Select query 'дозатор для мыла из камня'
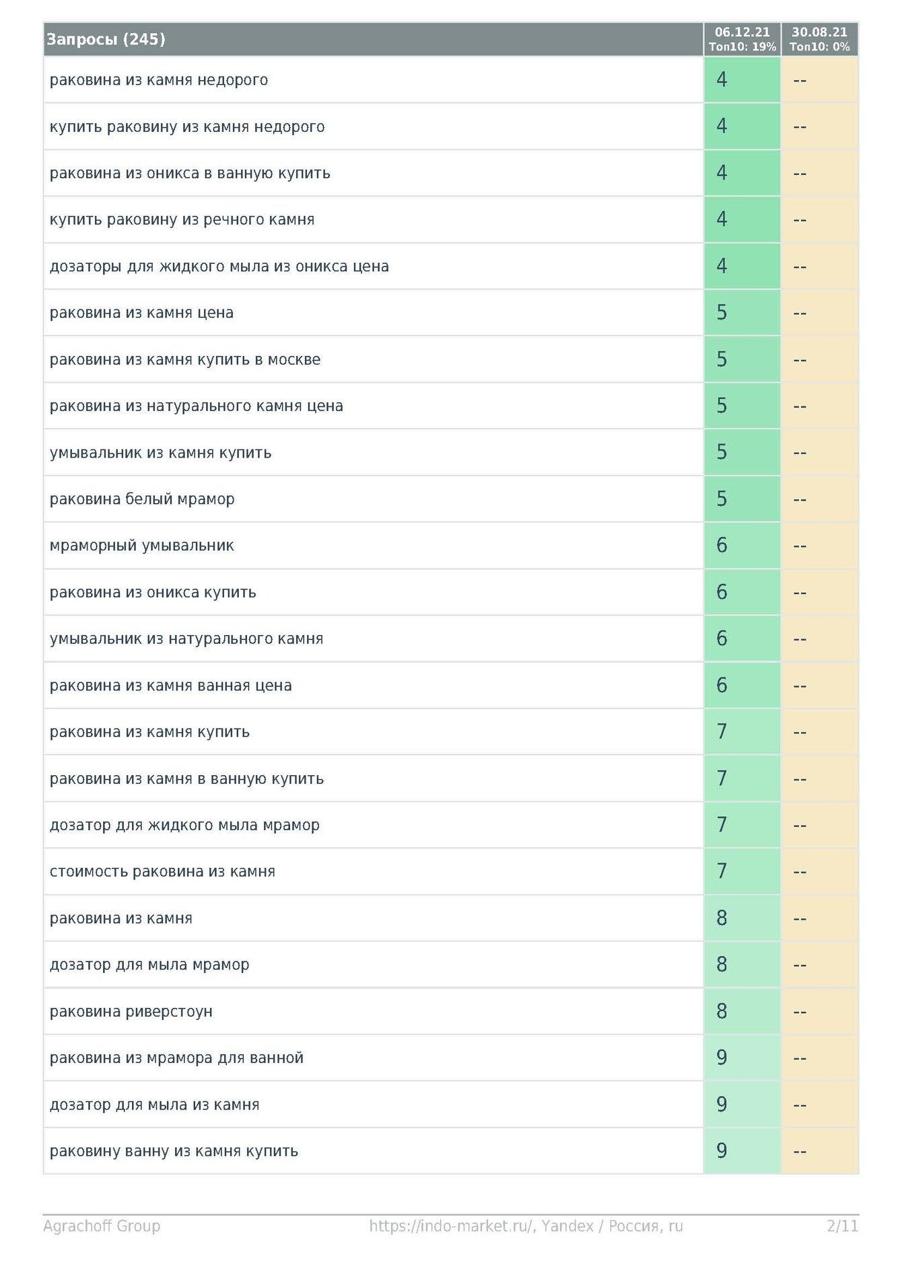The width and height of the screenshot is (902, 1275). tap(155, 1104)
